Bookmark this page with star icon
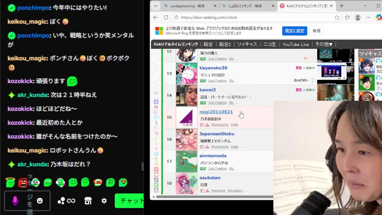 pyautogui.click(x=337, y=17)
